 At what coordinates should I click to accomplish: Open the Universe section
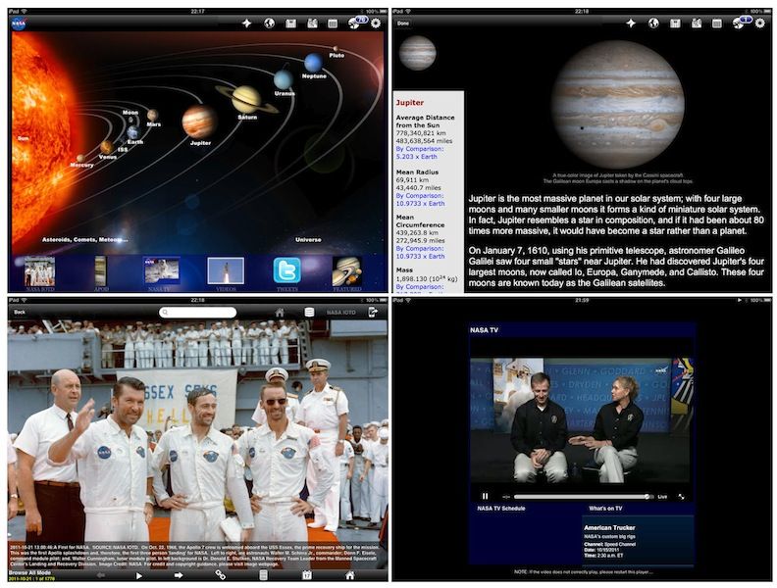[x=308, y=239]
